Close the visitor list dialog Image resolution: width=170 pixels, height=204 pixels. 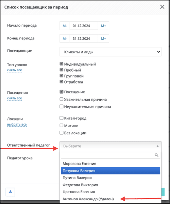coord(162,7)
